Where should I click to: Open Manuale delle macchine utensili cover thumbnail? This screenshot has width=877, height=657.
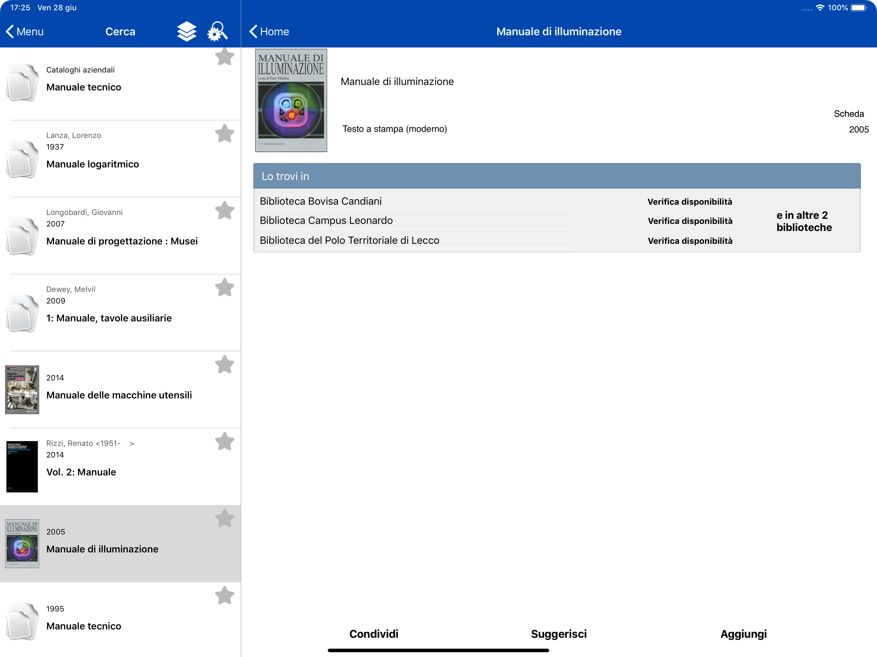22,389
